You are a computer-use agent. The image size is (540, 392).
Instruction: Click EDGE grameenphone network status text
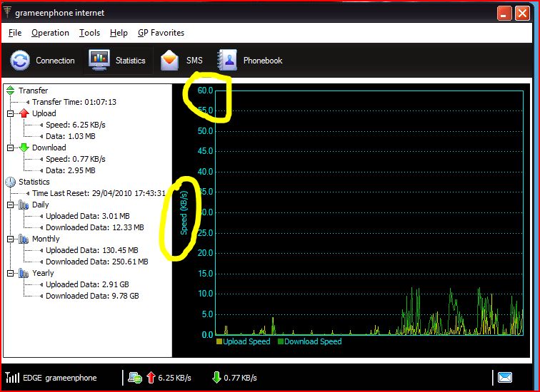(x=59, y=378)
